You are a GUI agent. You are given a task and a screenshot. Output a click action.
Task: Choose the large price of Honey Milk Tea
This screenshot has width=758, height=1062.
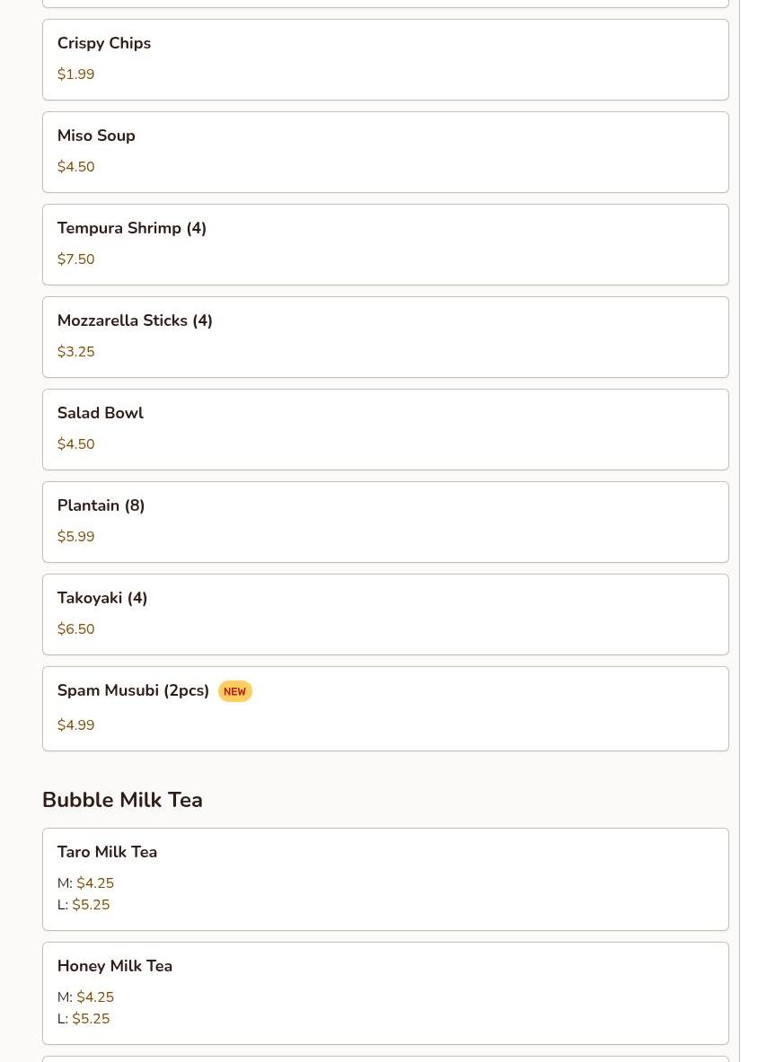tap(91, 1019)
